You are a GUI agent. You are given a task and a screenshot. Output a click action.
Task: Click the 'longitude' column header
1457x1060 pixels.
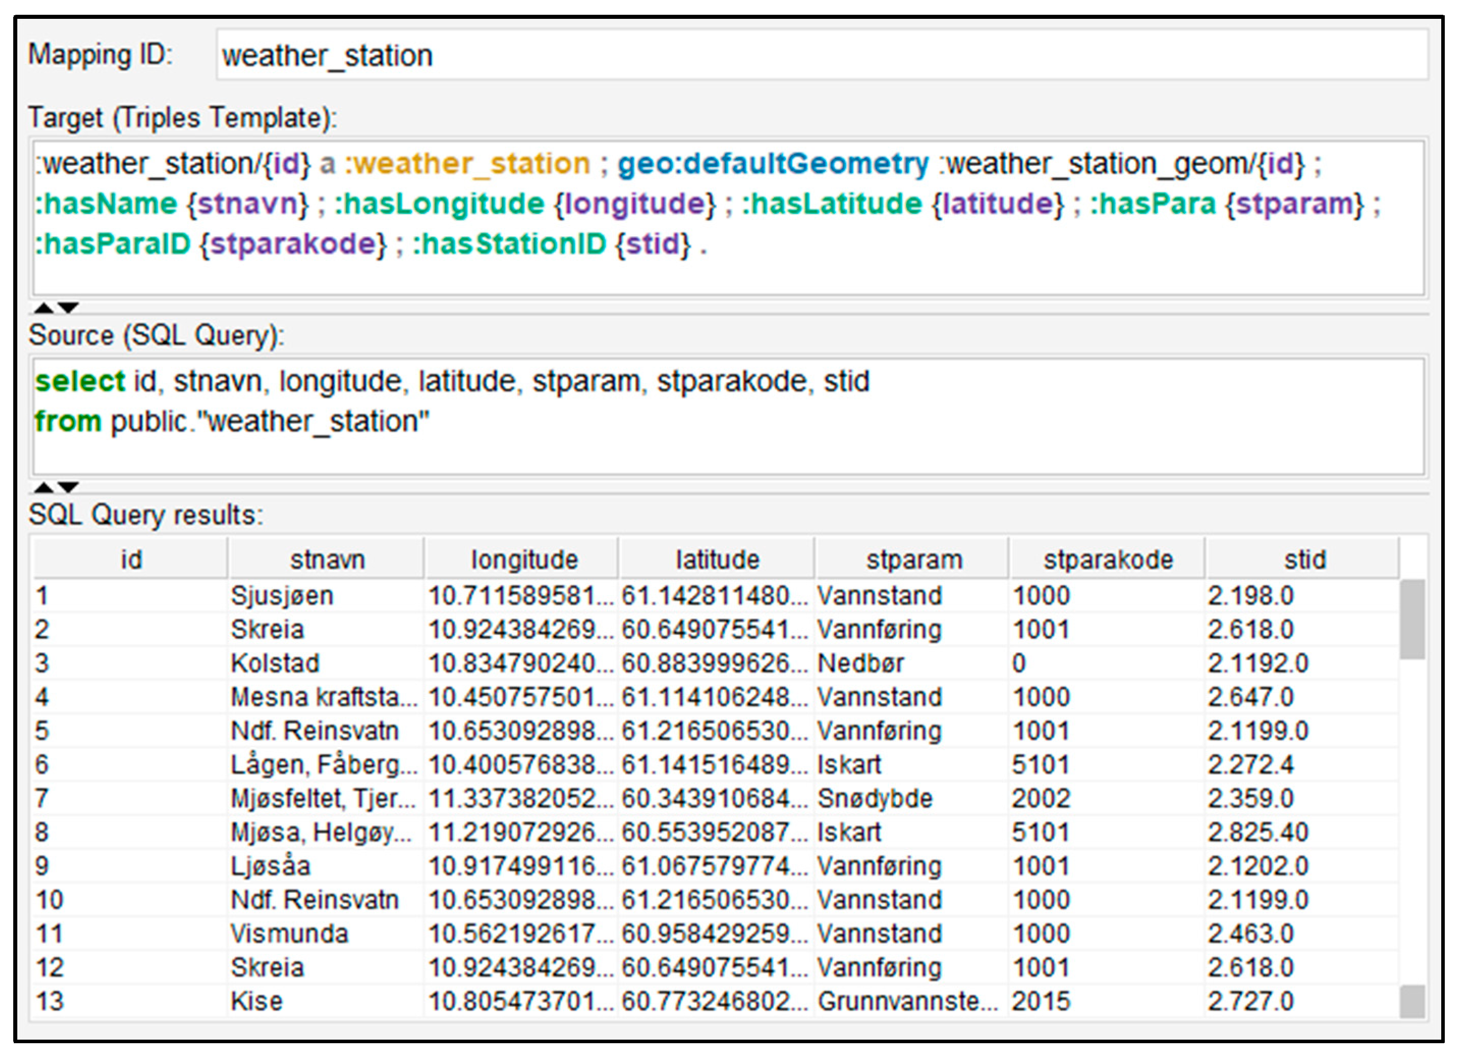(523, 560)
